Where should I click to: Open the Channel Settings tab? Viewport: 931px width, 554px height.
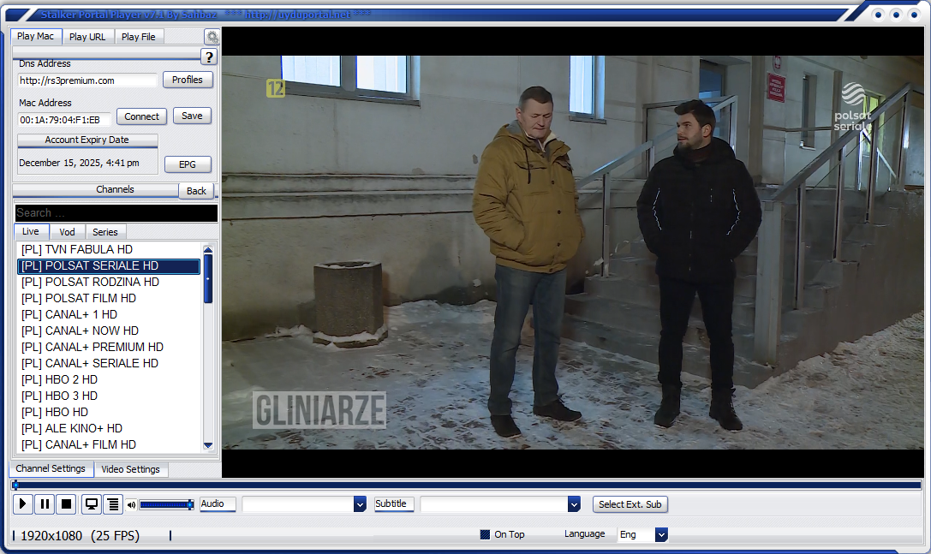point(51,468)
